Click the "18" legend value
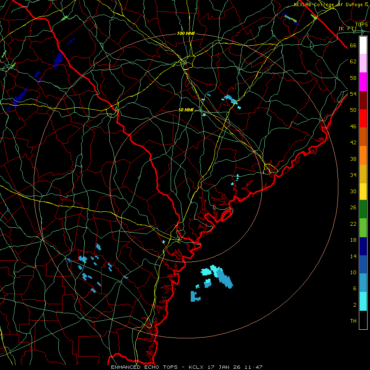The width and height of the screenshot is (370, 370). (353, 240)
